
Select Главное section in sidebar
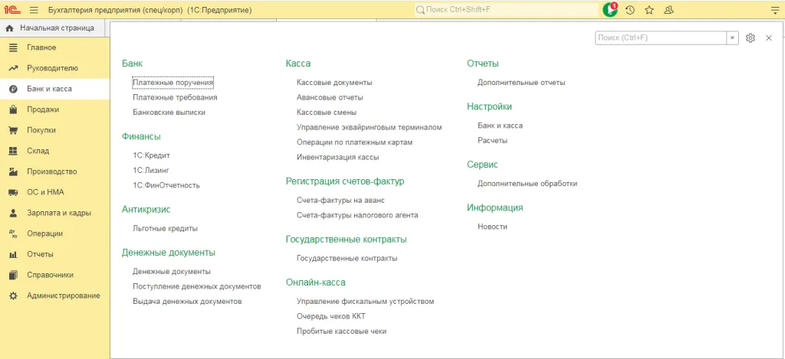click(54, 47)
